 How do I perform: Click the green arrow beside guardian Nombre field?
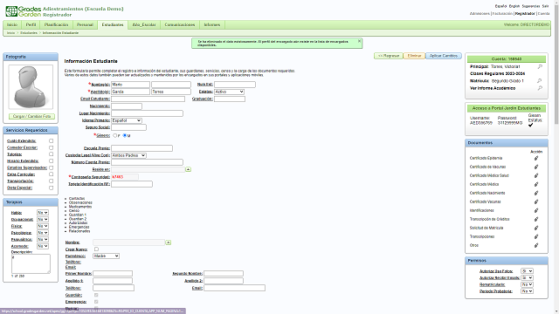(169, 242)
